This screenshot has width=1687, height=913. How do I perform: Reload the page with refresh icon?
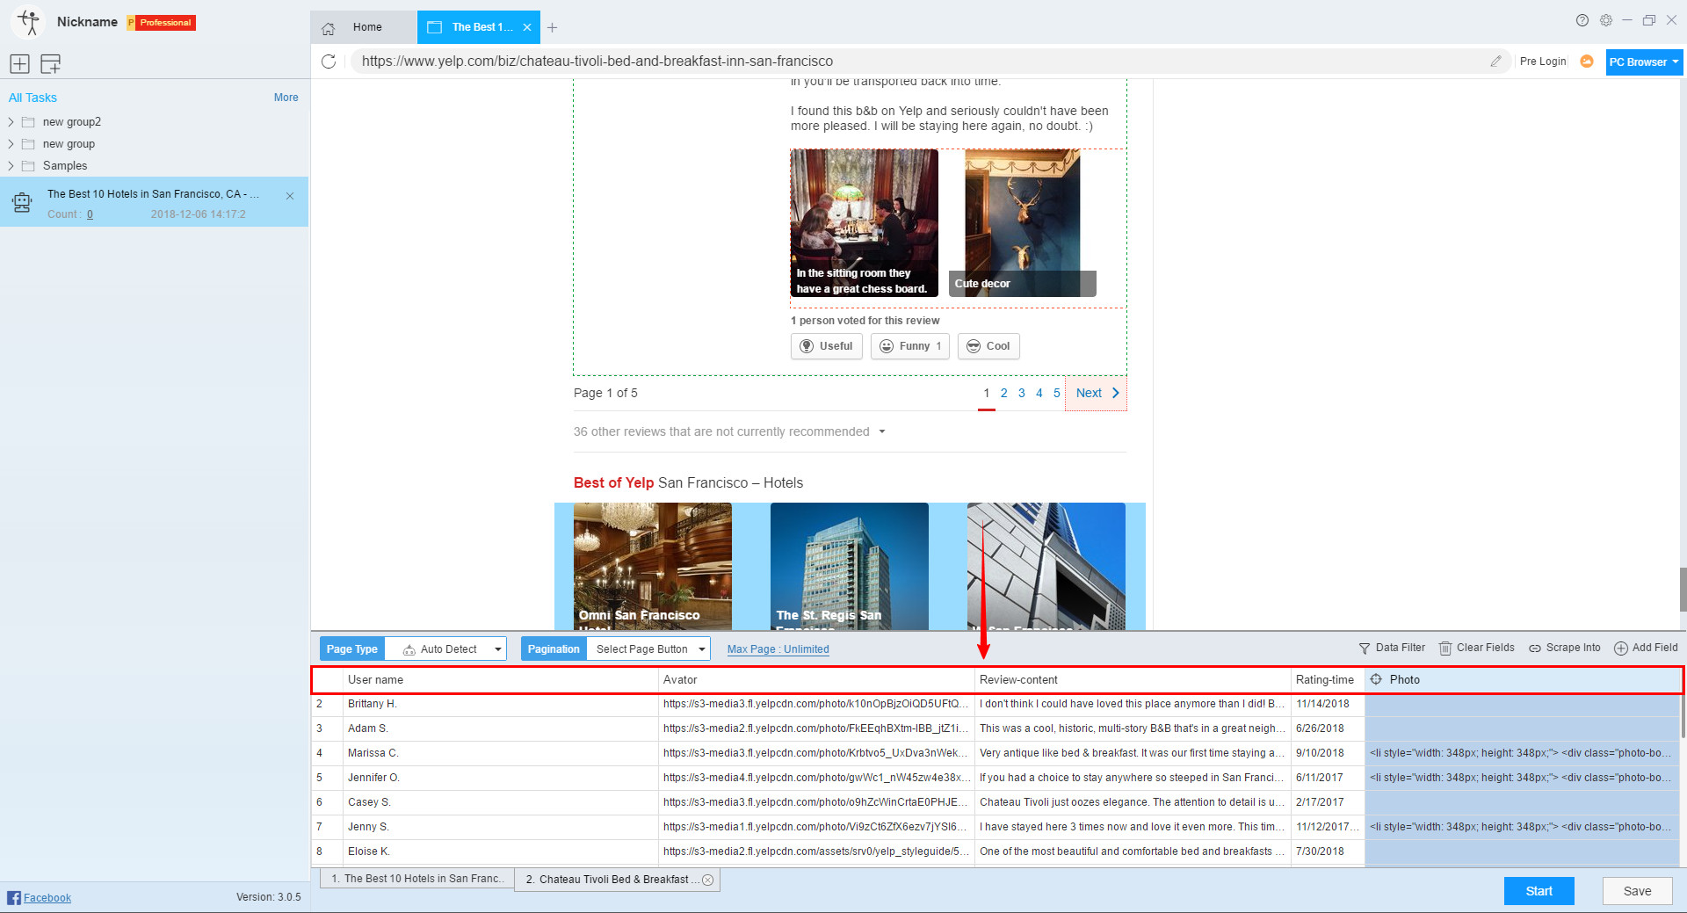329,62
